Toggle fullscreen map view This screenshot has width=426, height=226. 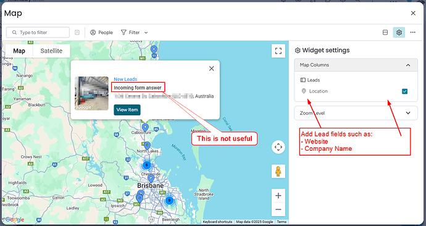(x=278, y=51)
